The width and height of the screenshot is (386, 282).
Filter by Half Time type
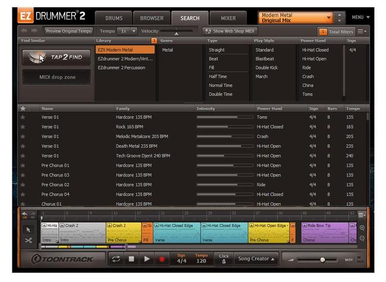pos(217,77)
